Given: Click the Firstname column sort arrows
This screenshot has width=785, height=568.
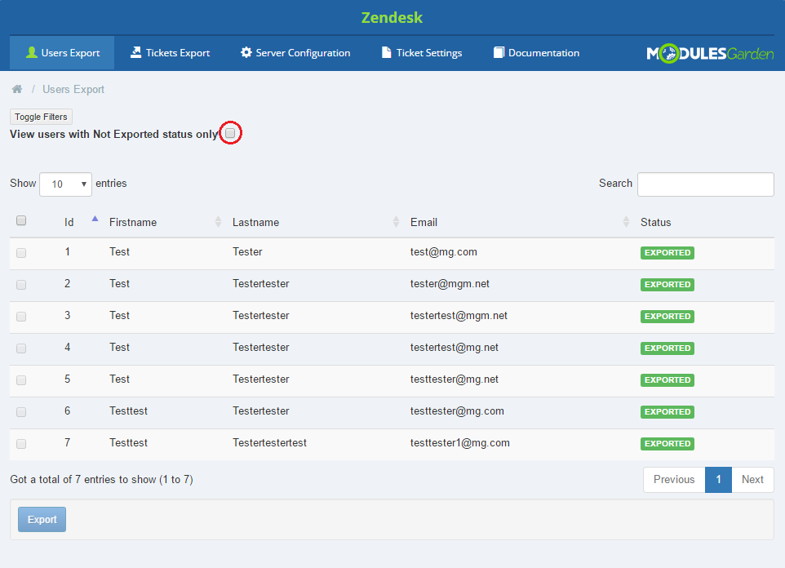Looking at the screenshot, I should pos(218,222).
